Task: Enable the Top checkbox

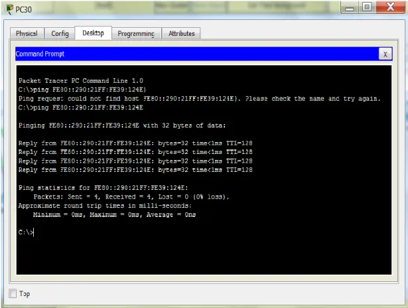Action: 13,293
